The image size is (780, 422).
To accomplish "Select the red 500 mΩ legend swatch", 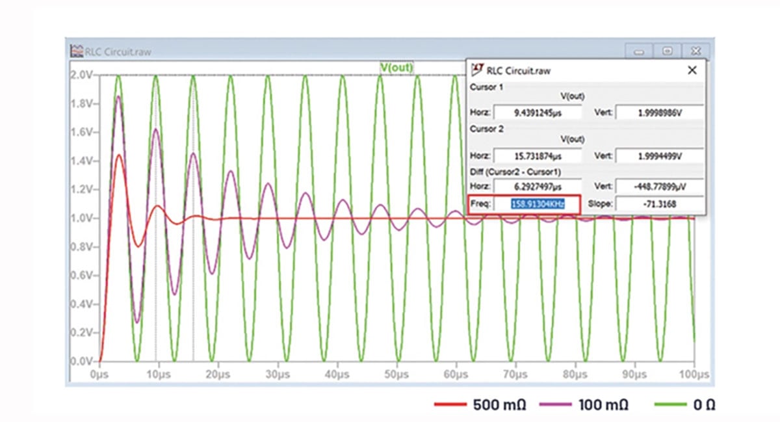I will pyautogui.click(x=450, y=404).
